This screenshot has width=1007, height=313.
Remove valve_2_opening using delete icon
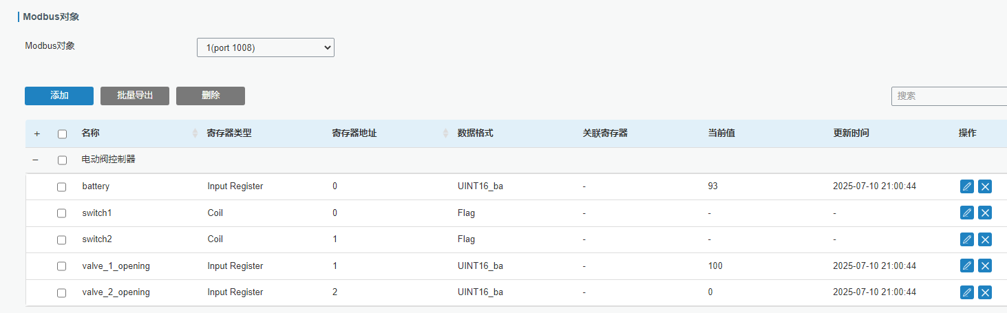pyautogui.click(x=985, y=292)
